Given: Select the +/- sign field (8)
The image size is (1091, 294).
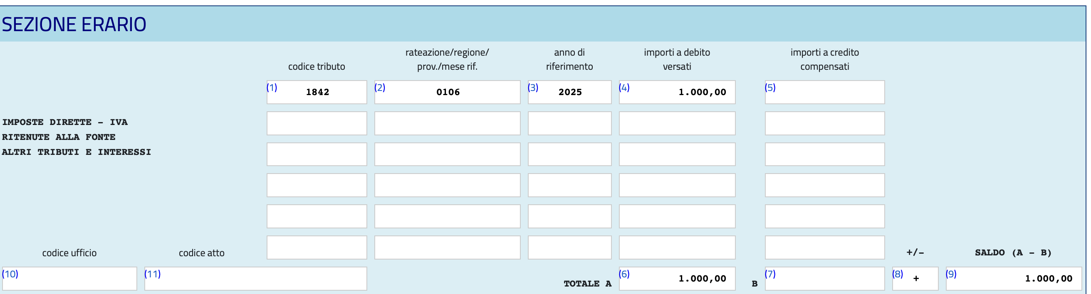Looking at the screenshot, I should tap(915, 278).
